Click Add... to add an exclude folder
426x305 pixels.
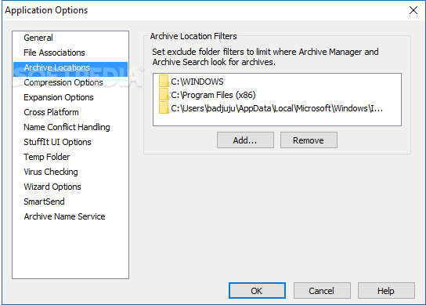[245, 140]
